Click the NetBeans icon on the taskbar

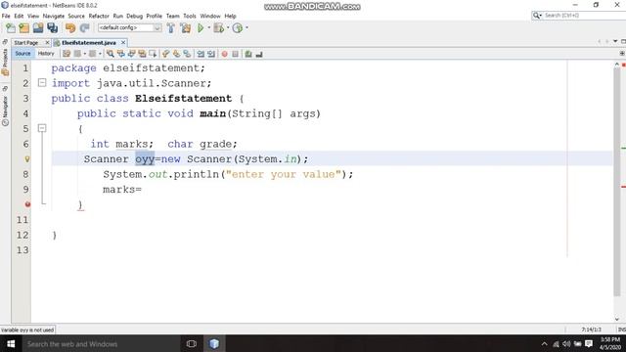214,343
